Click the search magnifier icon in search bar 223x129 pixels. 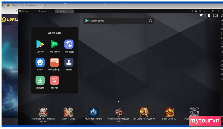151,21
